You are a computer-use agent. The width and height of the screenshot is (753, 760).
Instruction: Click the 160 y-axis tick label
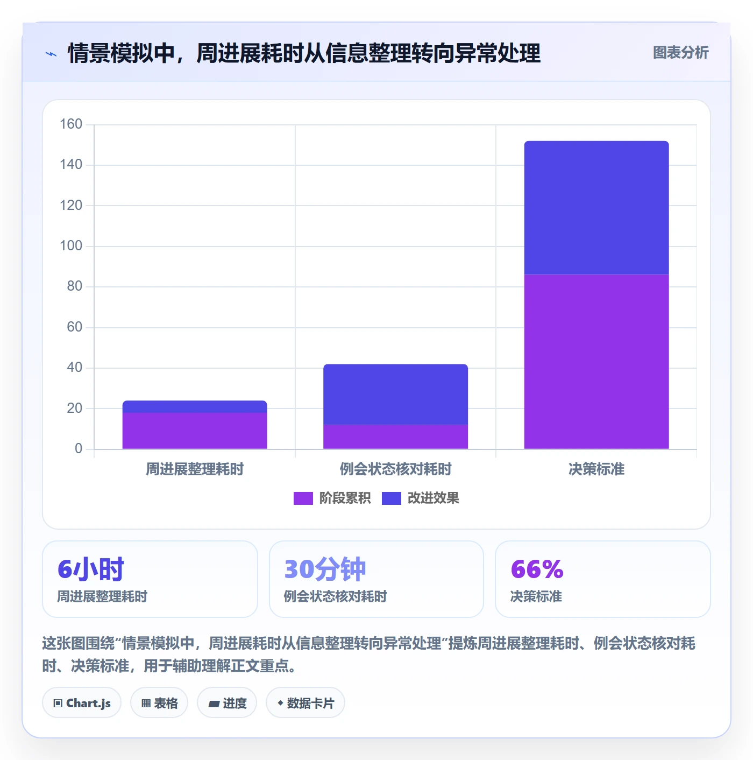click(x=71, y=124)
